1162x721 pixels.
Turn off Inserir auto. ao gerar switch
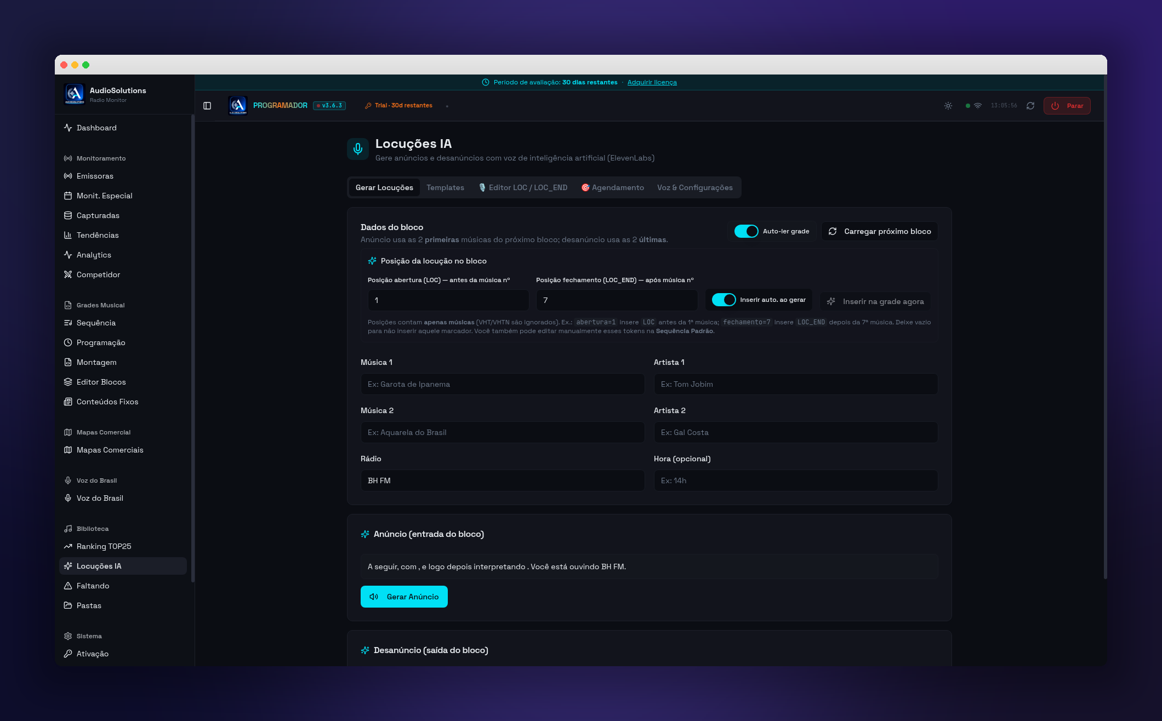point(724,300)
